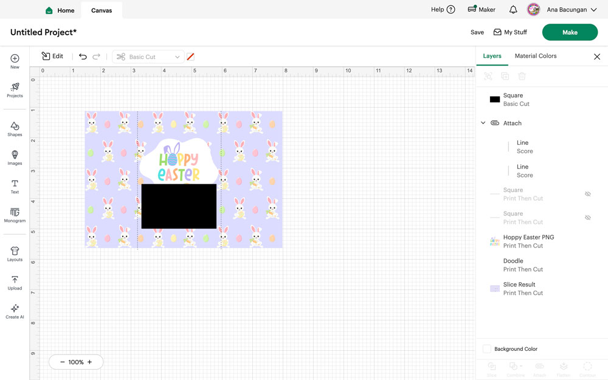Screen dimensions: 608x380
Task: Redo the last action
Action: (96, 57)
